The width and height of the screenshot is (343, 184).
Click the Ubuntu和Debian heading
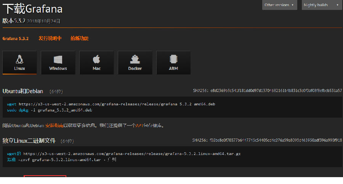coord(23,91)
